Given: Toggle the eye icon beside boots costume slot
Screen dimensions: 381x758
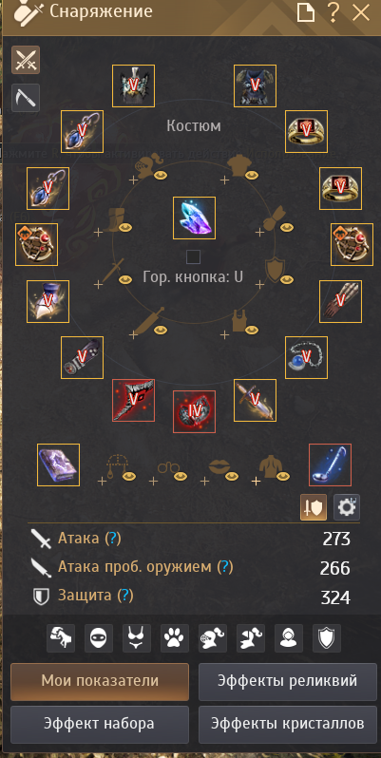Looking at the screenshot, I should pos(125,227).
